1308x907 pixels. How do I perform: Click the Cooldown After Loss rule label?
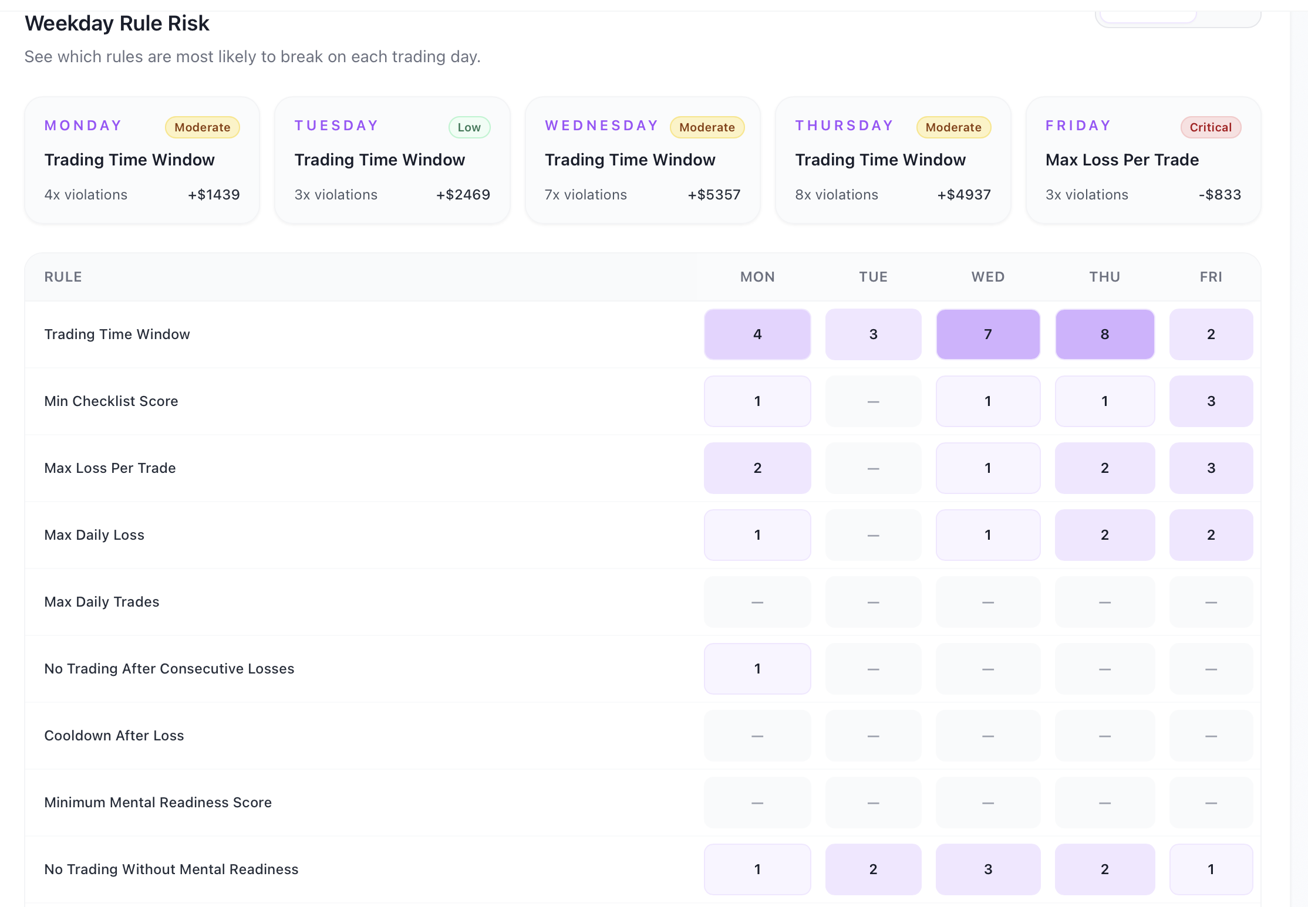114,736
